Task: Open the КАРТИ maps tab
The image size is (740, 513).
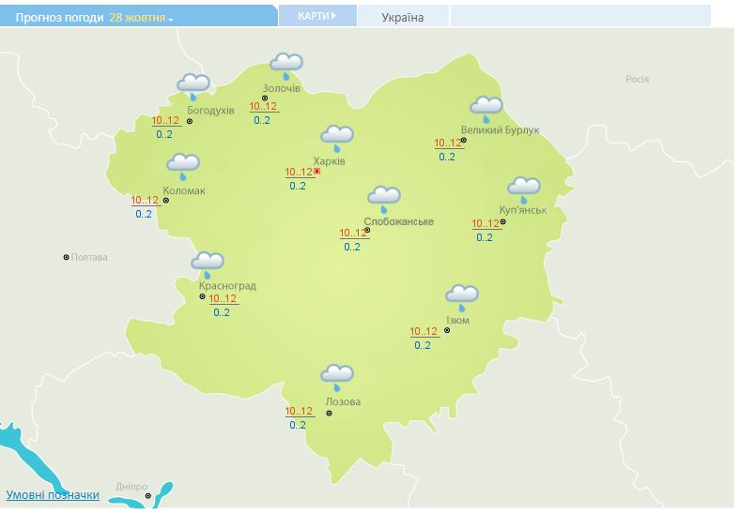Action: [x=317, y=16]
